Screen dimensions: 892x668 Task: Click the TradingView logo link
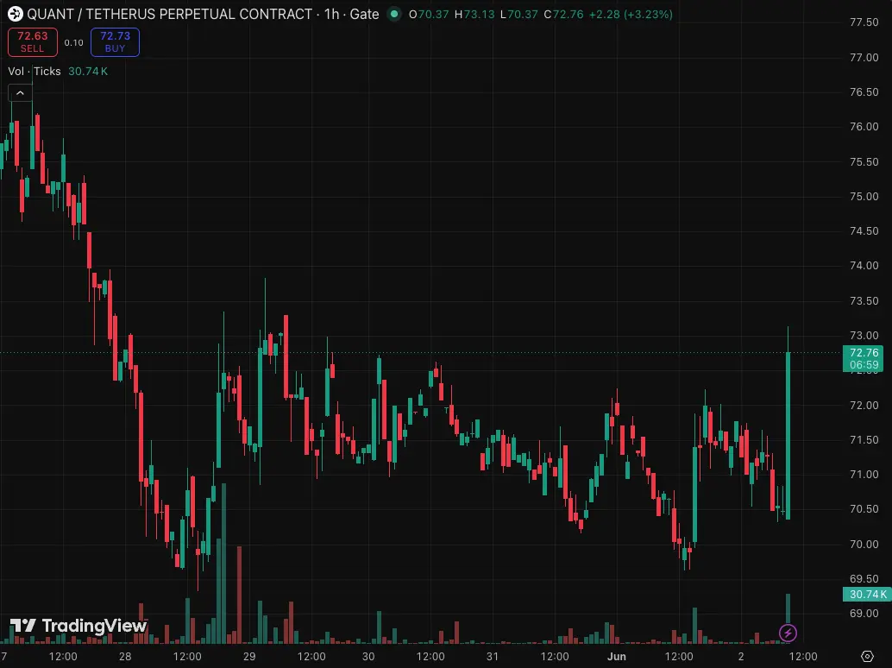tap(79, 626)
